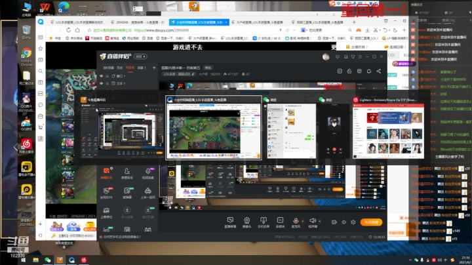This screenshot has width=472, height=265.
Task: Expand the microphone options arrow
Action: pyautogui.click(x=303, y=221)
